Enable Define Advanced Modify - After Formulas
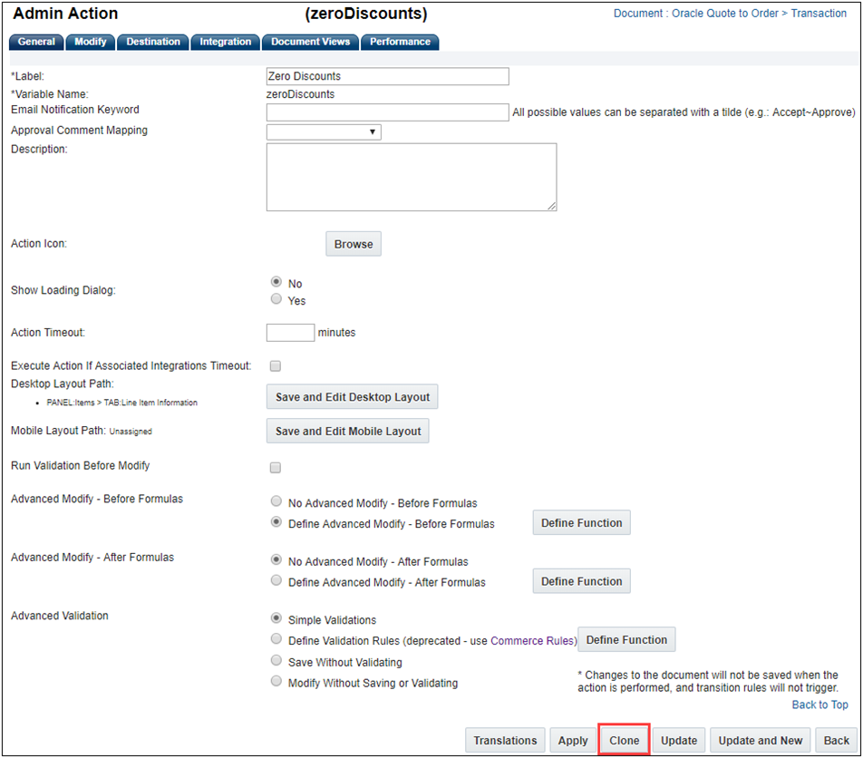The height and width of the screenshot is (758, 863). 276,581
